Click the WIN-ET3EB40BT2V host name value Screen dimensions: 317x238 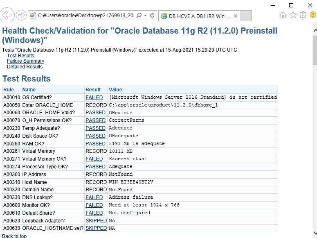(131, 182)
